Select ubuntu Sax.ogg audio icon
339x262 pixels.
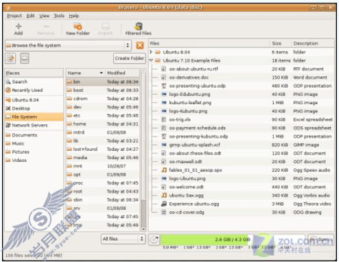tap(164, 195)
